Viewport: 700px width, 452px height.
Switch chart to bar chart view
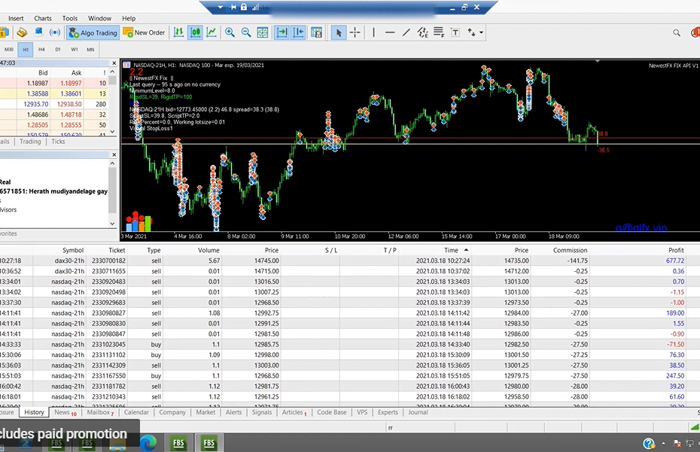(178, 32)
